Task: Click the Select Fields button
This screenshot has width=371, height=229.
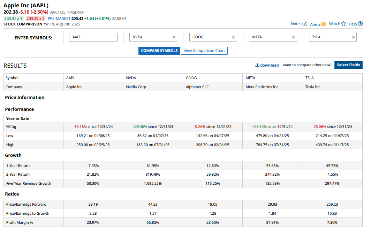Action: click(x=348, y=65)
